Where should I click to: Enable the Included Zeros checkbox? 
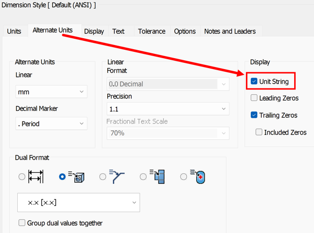tap(259, 132)
